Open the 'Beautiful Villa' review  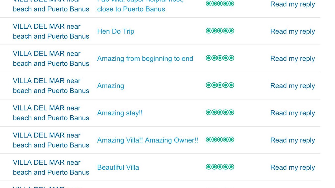point(118,167)
